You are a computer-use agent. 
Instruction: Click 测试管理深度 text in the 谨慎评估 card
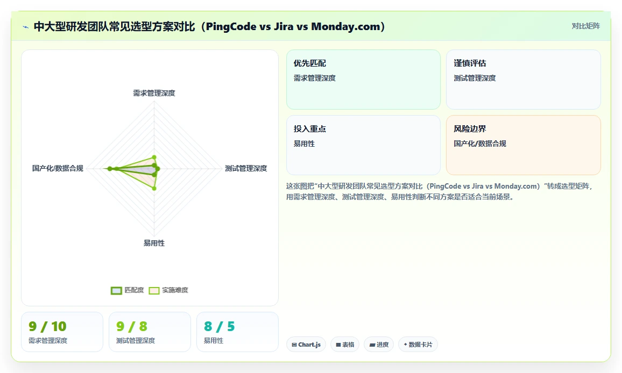click(x=475, y=78)
